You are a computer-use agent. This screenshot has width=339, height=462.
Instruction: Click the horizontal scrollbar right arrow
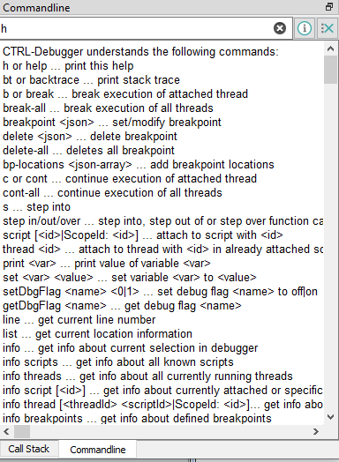[x=316, y=431]
